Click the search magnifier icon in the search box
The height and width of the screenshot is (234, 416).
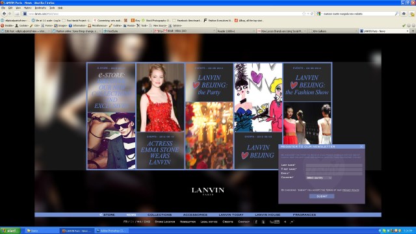pyautogui.click(x=396, y=14)
